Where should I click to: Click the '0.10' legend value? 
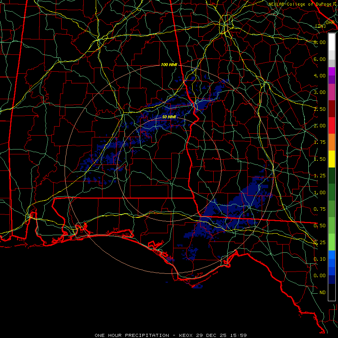(320, 259)
